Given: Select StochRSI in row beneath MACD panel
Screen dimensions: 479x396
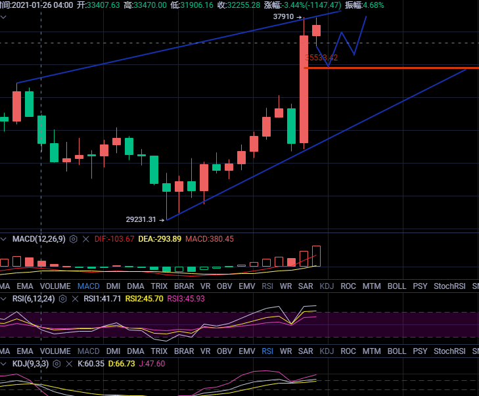Looking at the screenshot, I should point(449,286).
